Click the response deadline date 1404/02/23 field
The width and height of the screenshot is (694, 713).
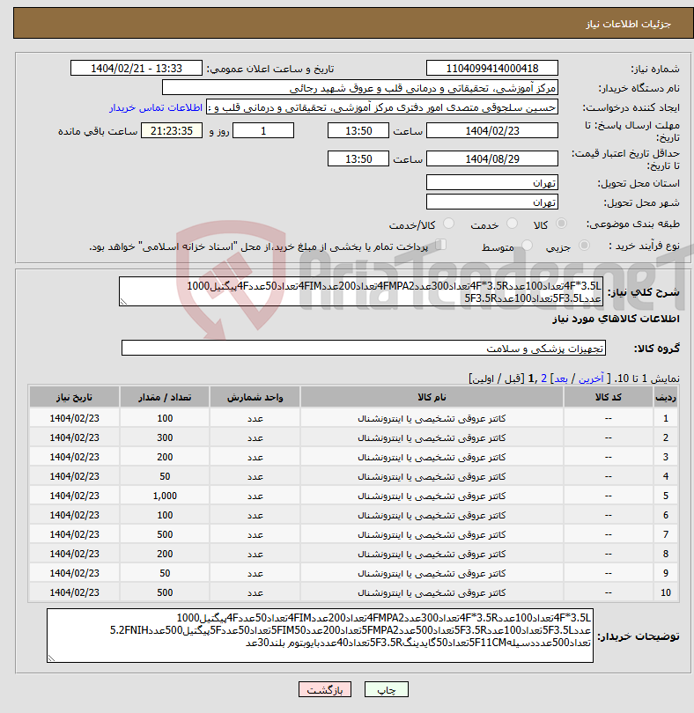pos(492,130)
